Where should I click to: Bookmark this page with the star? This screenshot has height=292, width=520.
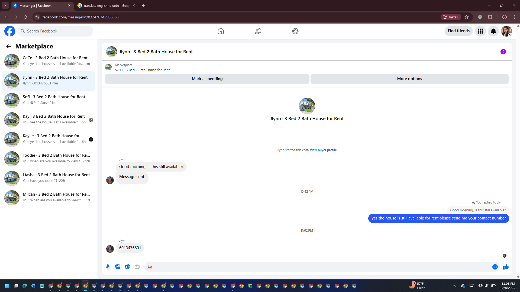pyautogui.click(x=467, y=17)
